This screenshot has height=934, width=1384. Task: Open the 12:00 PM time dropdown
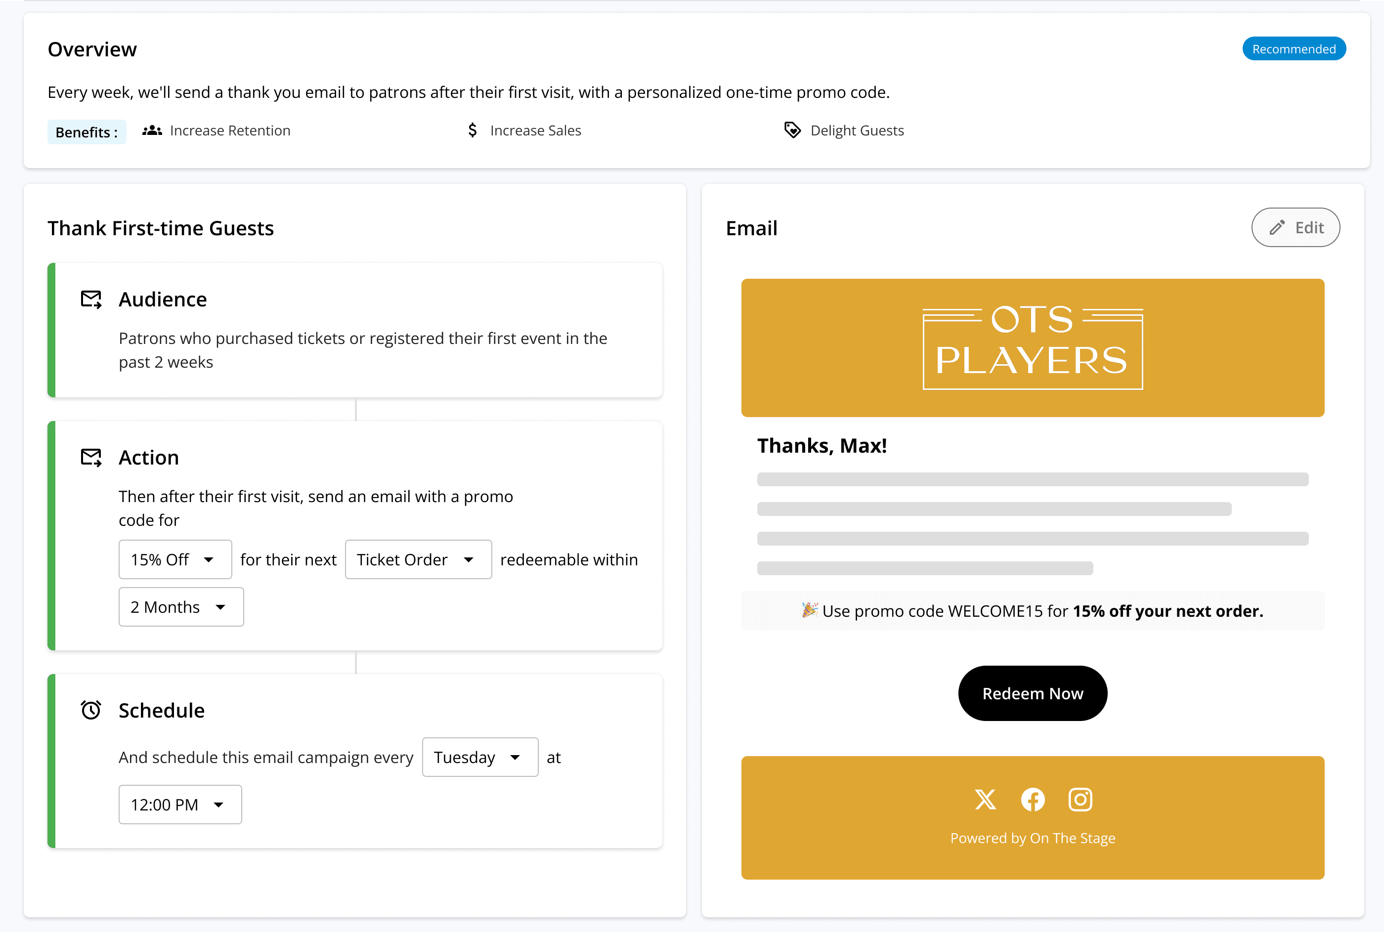click(x=180, y=804)
